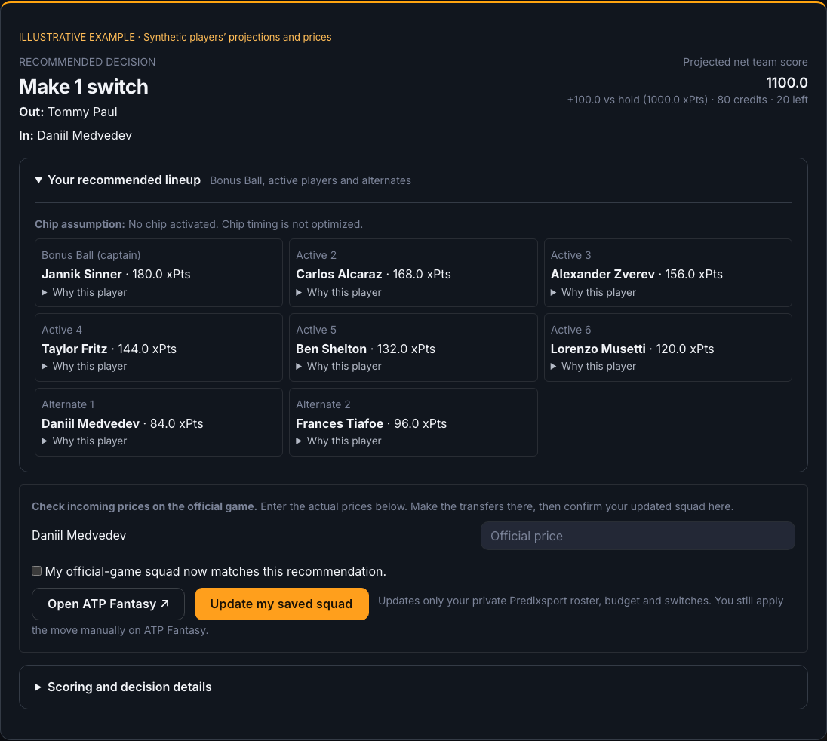Click the Carlos Alcaraz 168.0 xPts text
Screen dimensions: 827x741
tap(374, 274)
